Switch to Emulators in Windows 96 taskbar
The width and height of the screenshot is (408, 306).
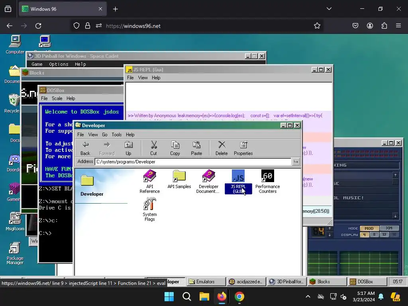206,282
